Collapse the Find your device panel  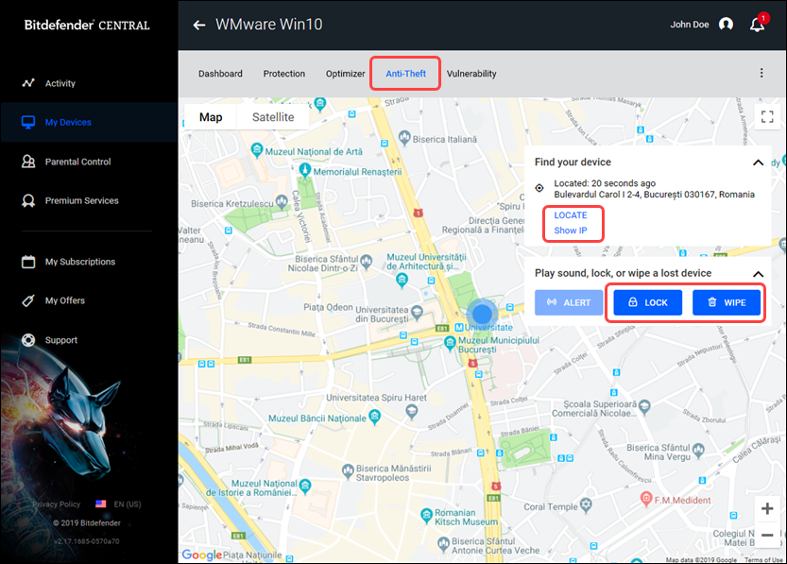click(x=758, y=162)
